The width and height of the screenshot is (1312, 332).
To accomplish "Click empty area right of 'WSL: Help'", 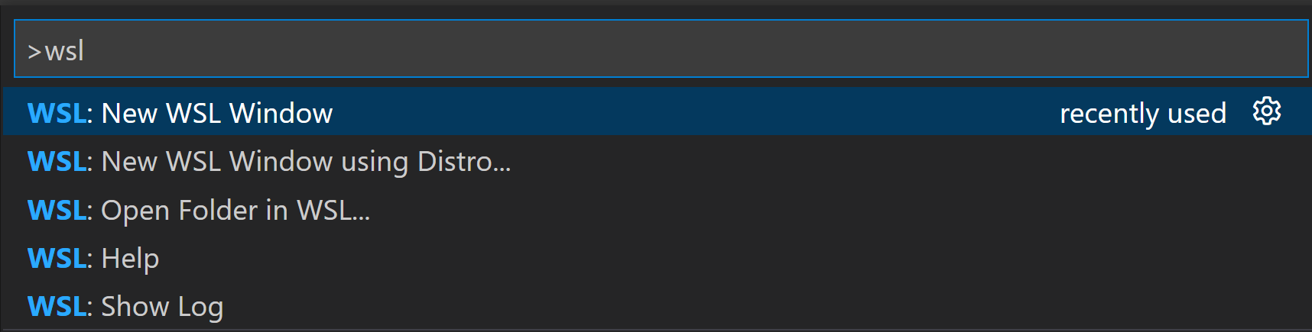I will pyautogui.click(x=688, y=259).
